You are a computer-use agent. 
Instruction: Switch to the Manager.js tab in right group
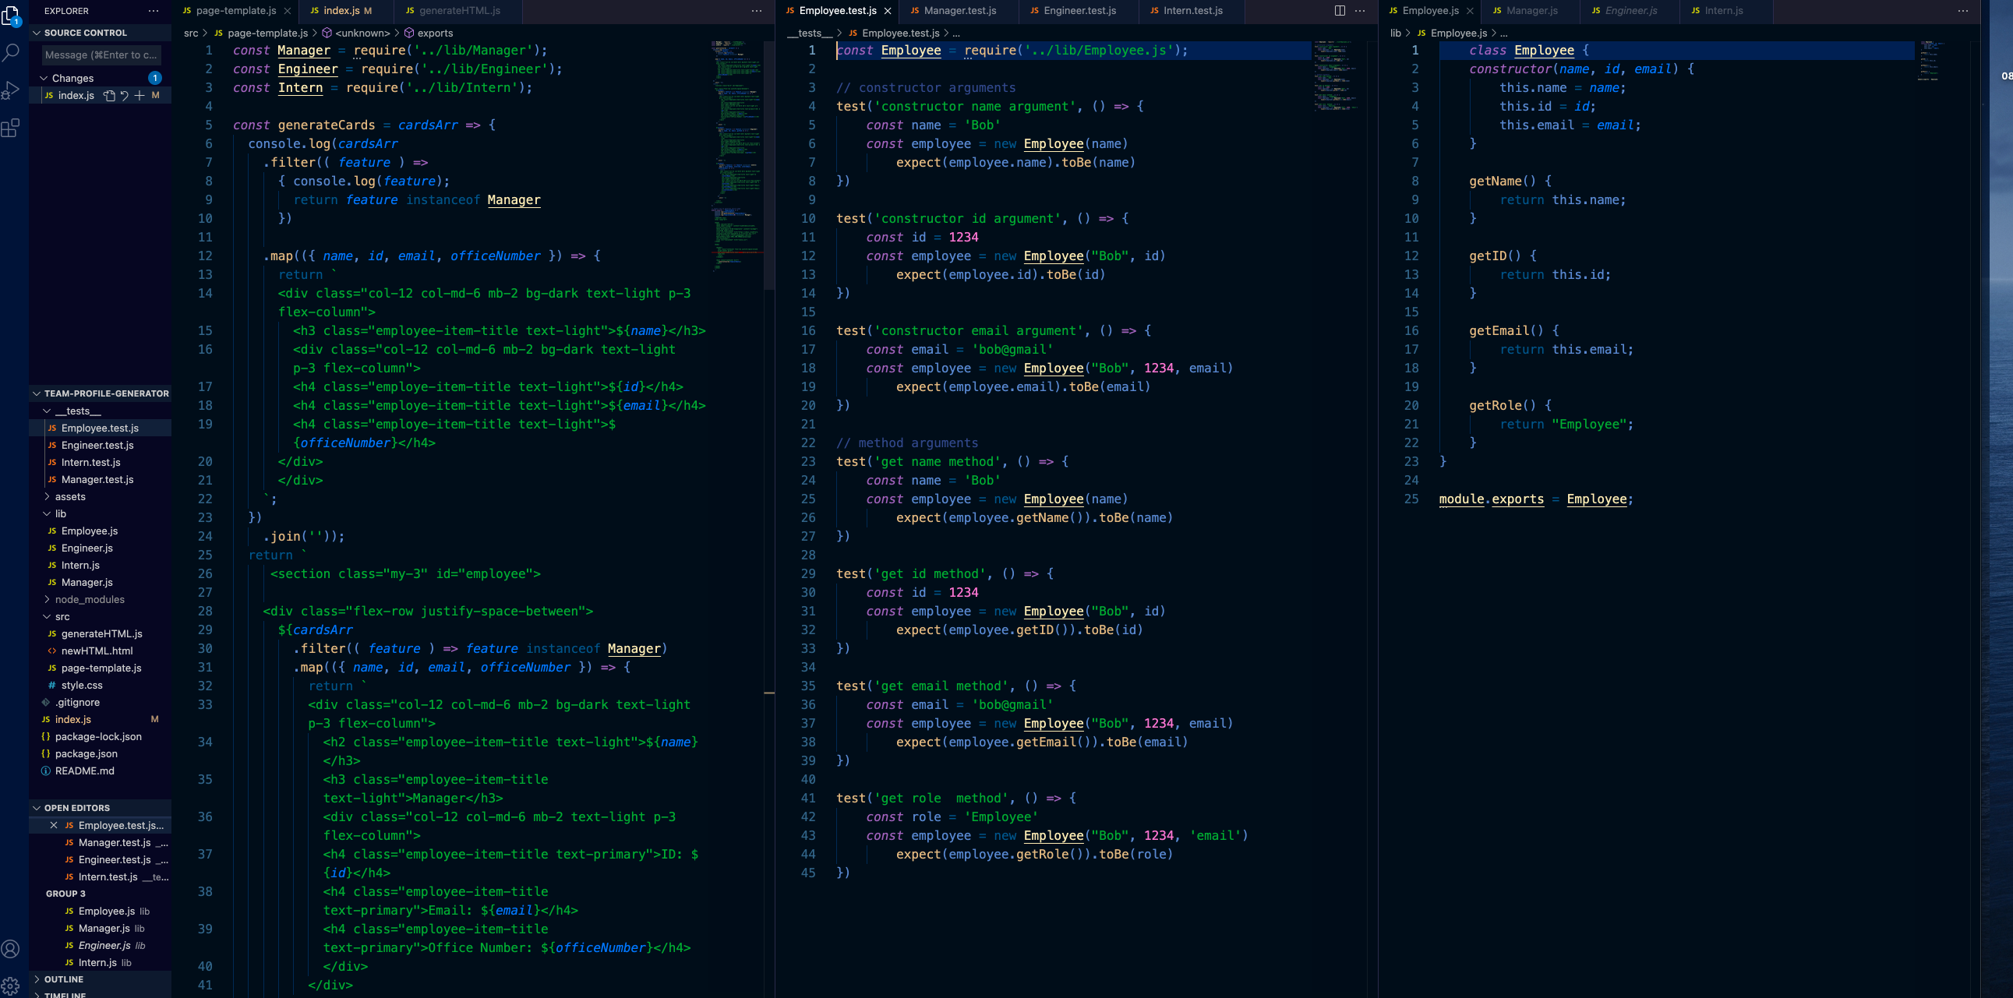pos(1531,11)
